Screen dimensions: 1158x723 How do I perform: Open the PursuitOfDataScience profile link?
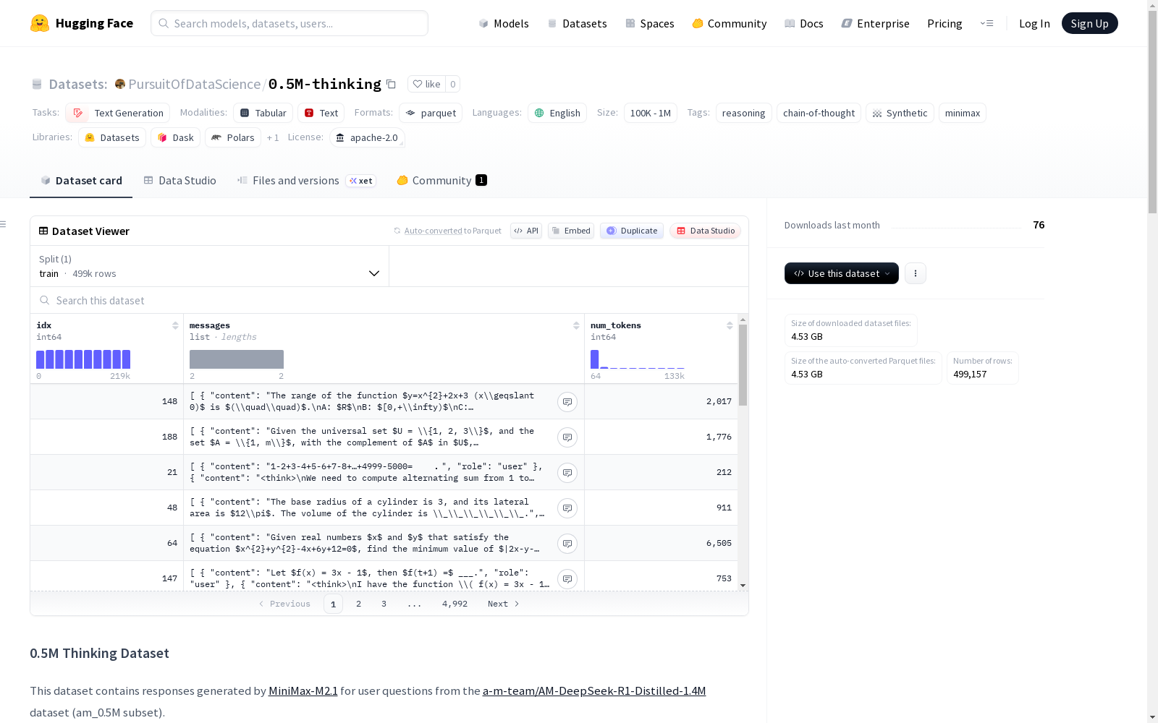[x=194, y=84]
